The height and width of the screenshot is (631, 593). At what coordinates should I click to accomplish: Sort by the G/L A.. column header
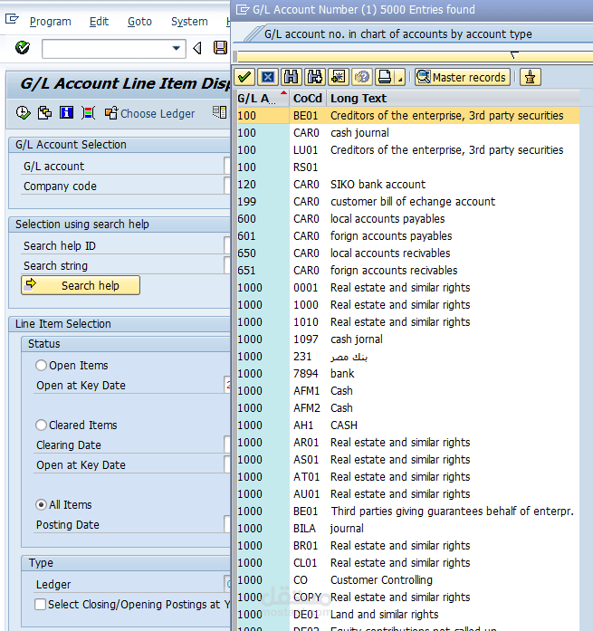tap(263, 98)
